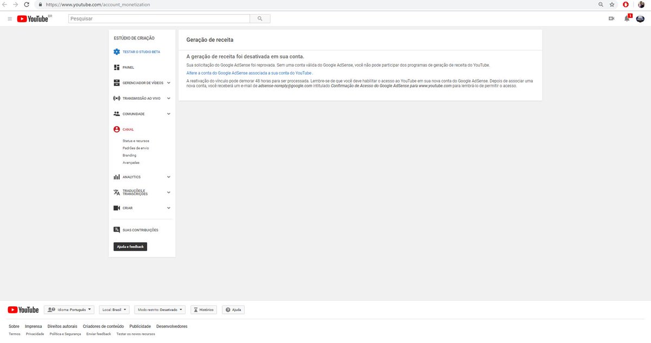Focus the Pesquisar search field
The height and width of the screenshot is (343, 651).
point(159,18)
